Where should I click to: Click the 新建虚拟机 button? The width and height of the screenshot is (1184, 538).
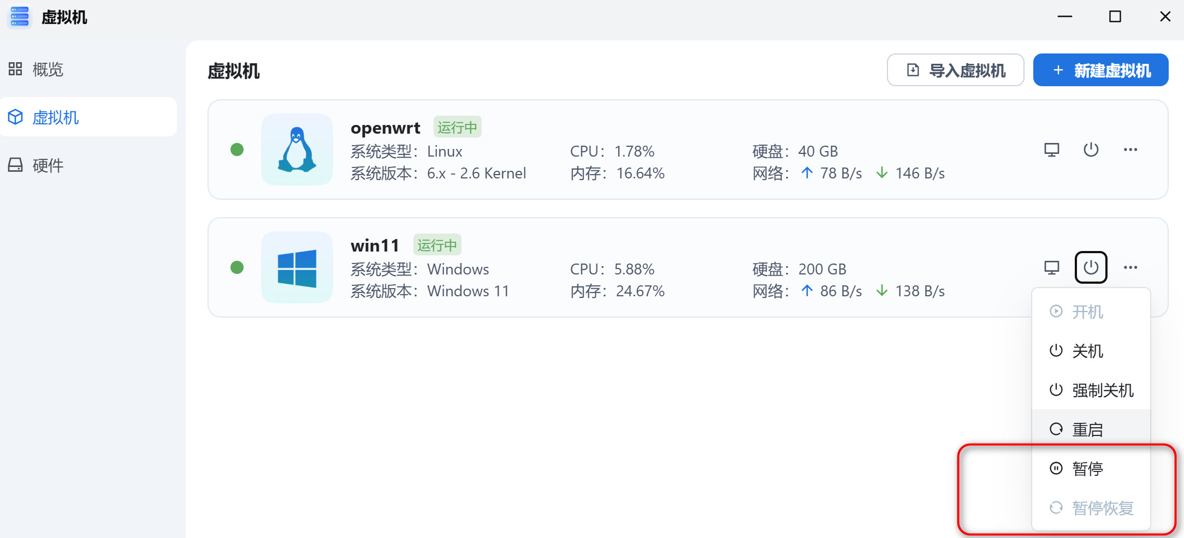1100,70
